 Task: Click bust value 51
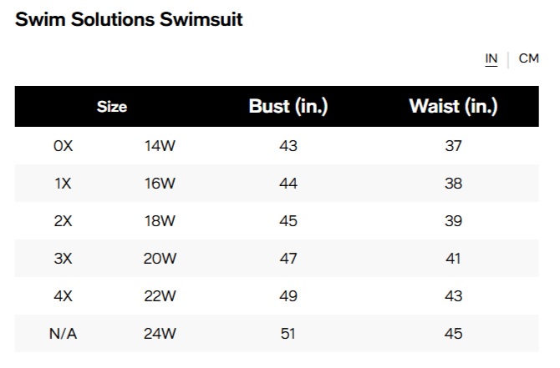pyautogui.click(x=288, y=334)
